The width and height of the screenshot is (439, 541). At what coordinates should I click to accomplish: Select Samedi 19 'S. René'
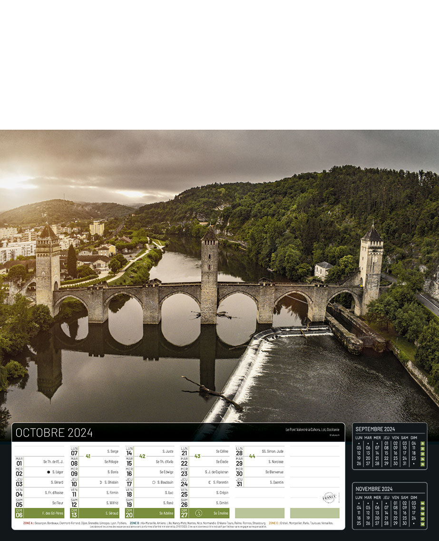tap(150, 503)
